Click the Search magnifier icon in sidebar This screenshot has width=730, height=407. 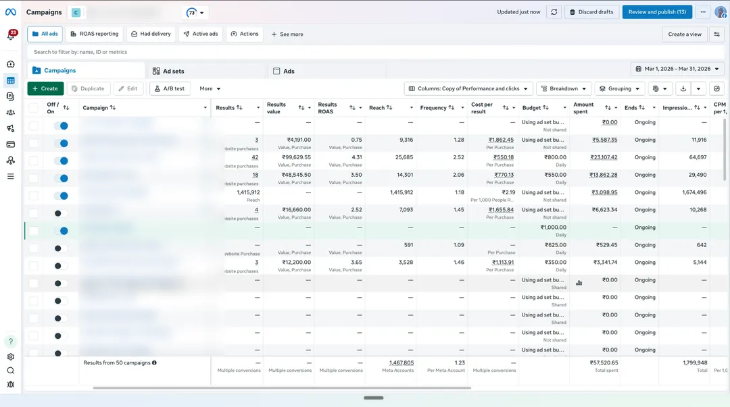click(11, 371)
